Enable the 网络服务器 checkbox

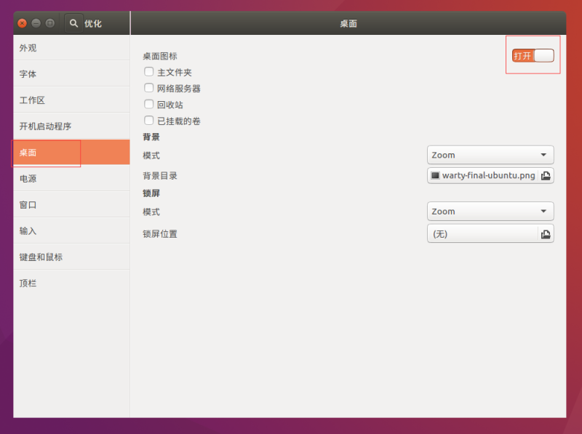[149, 88]
